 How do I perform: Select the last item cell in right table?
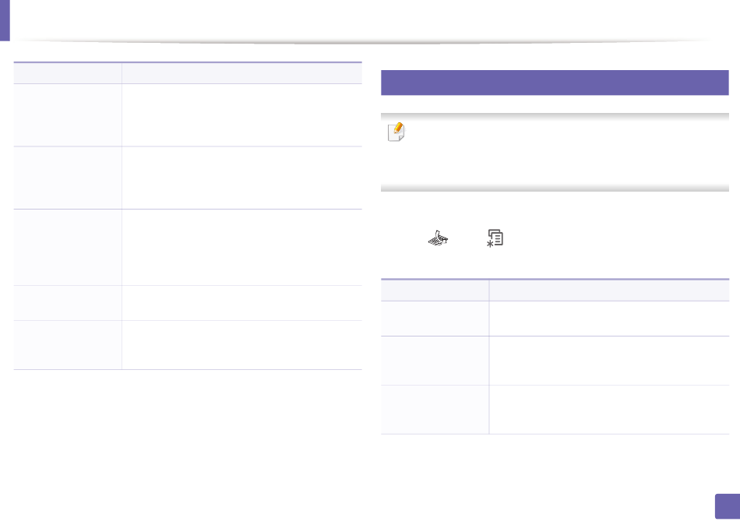(x=435, y=410)
